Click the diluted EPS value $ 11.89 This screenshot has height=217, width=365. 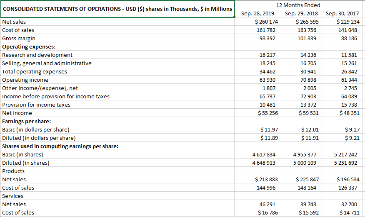tap(269, 138)
